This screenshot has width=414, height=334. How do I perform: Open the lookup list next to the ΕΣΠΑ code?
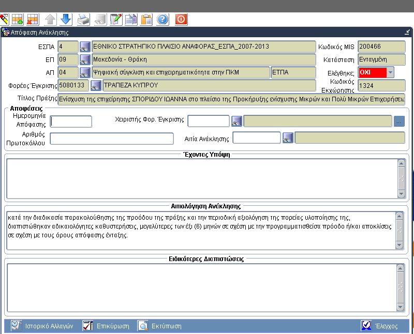click(85, 47)
